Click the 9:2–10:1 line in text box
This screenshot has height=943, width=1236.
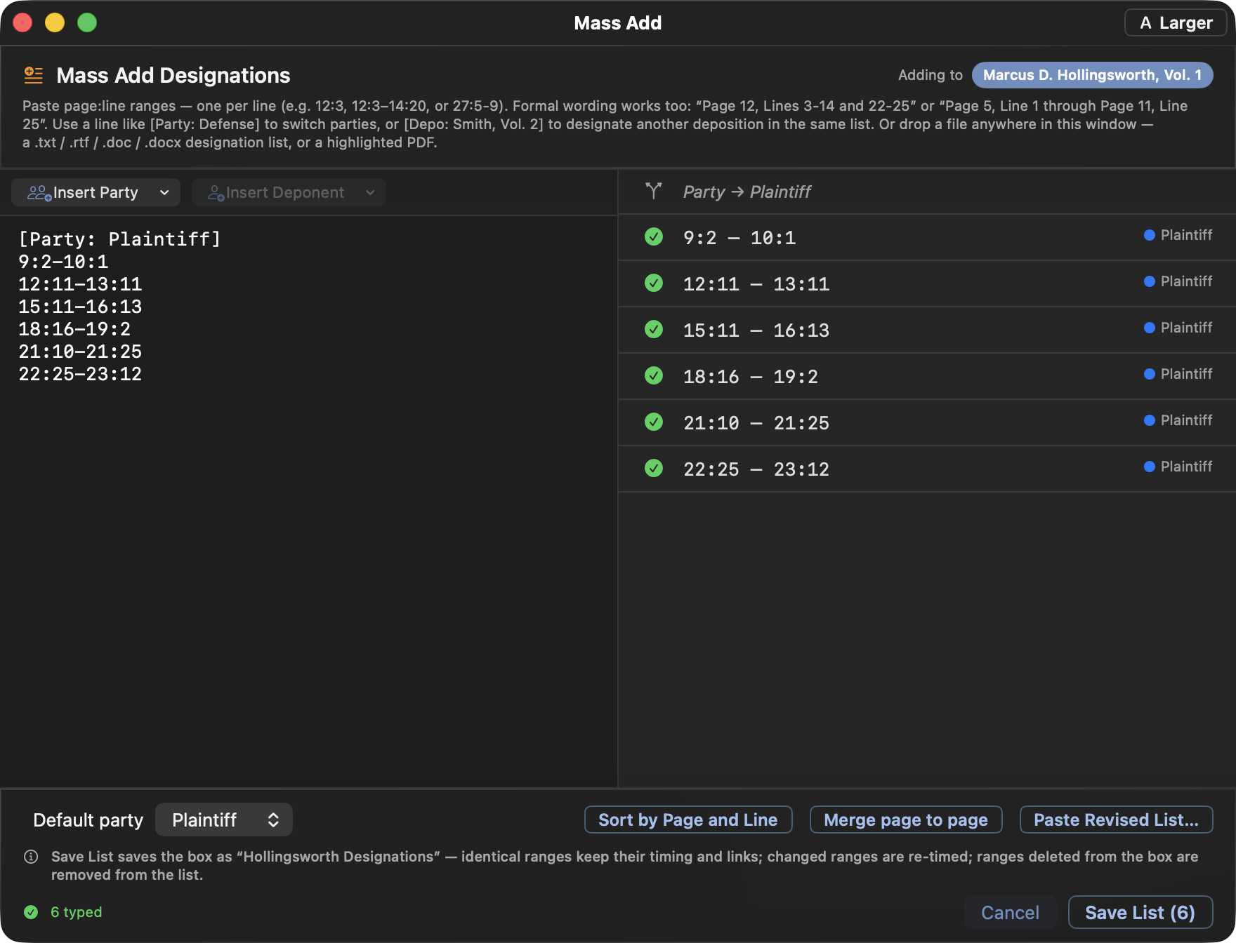coord(63,262)
